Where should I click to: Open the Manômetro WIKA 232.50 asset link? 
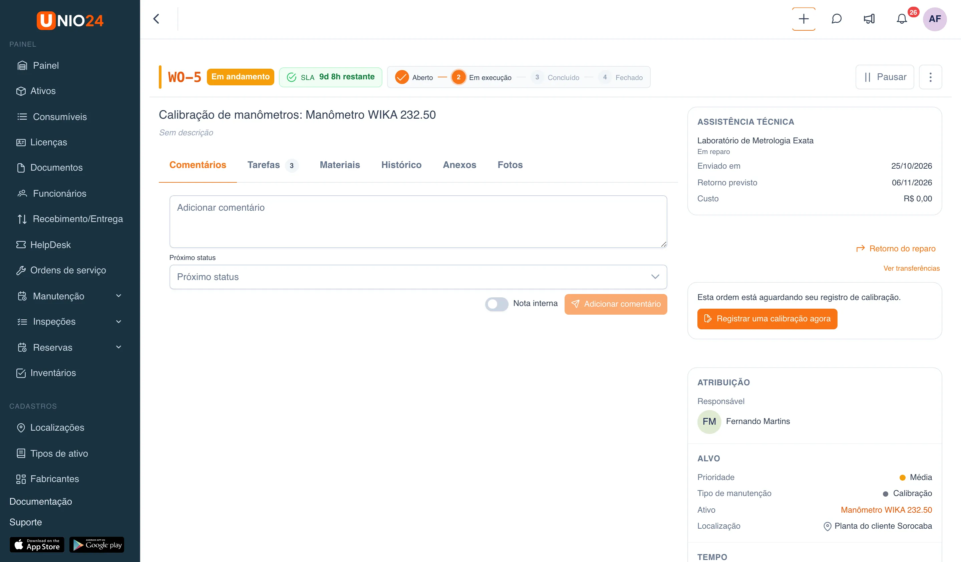click(886, 510)
